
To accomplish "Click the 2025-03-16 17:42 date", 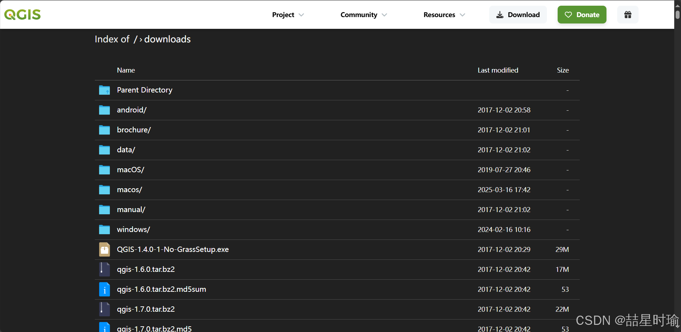I will click(504, 190).
